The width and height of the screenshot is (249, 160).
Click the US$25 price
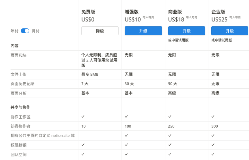pyautogui.click(x=219, y=19)
